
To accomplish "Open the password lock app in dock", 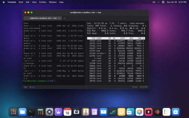I will point(130,112).
